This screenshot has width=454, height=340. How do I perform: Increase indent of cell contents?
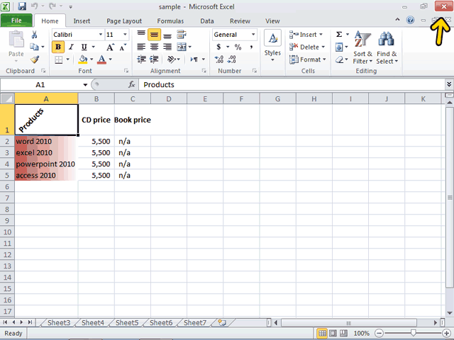pyautogui.click(x=154, y=59)
